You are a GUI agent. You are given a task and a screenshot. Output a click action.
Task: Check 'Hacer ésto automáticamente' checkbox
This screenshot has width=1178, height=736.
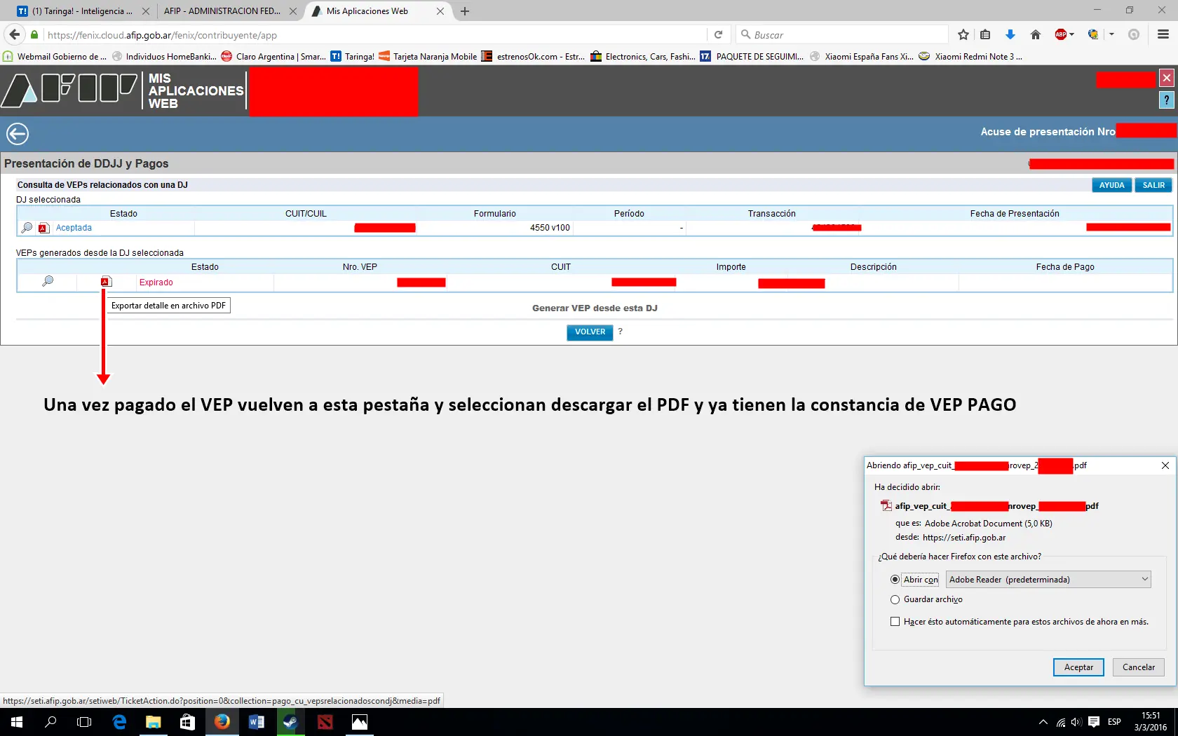[x=895, y=621]
